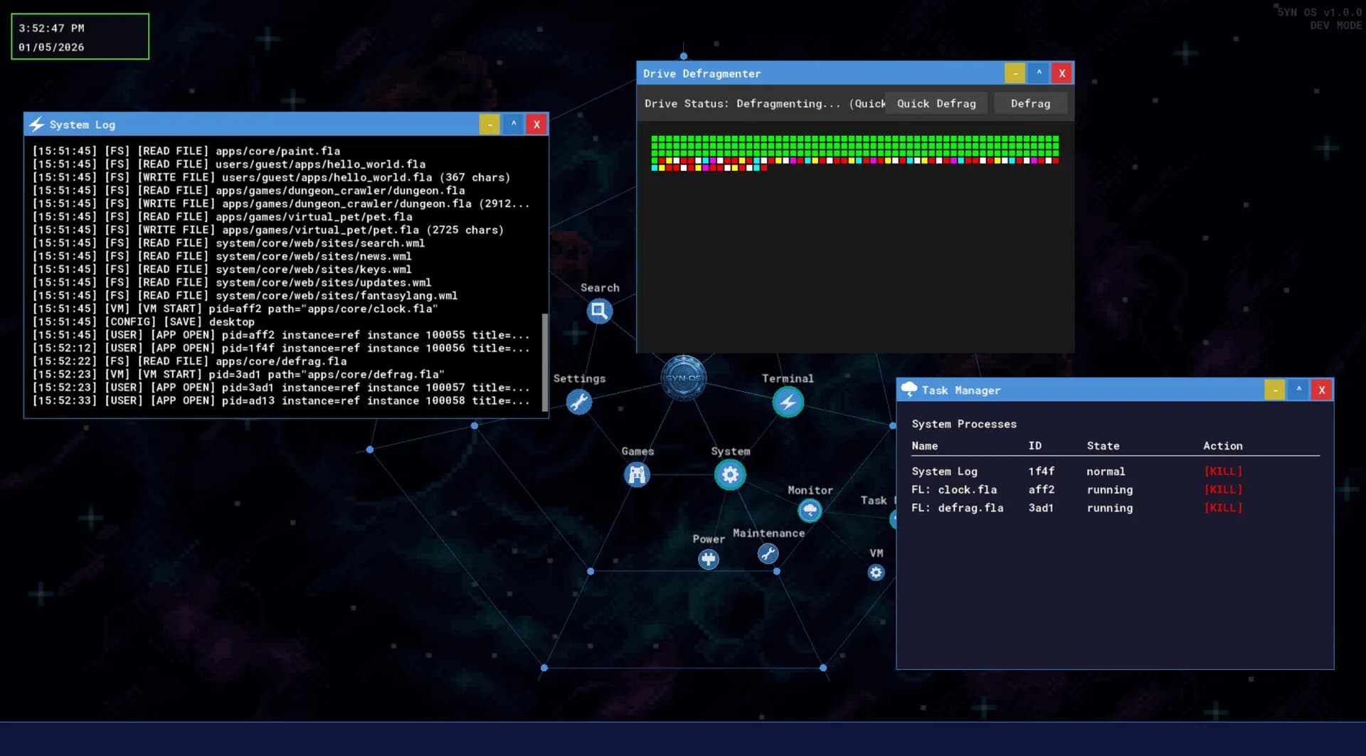This screenshot has width=1366, height=756.
Task: Minimize the Task Manager window
Action: (x=1274, y=390)
